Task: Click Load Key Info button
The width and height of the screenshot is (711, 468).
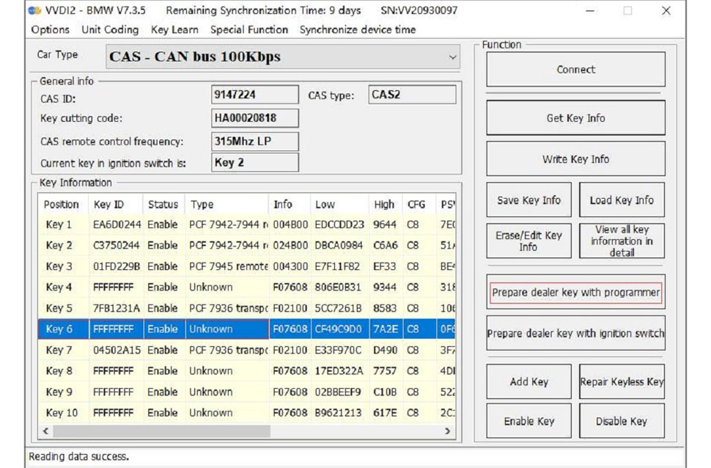Action: (622, 200)
